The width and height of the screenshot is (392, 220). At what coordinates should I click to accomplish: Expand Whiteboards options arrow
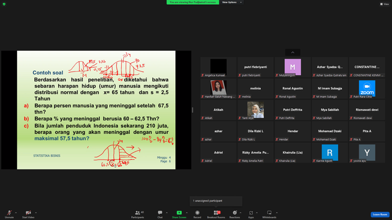pyautogui.click(x=277, y=213)
